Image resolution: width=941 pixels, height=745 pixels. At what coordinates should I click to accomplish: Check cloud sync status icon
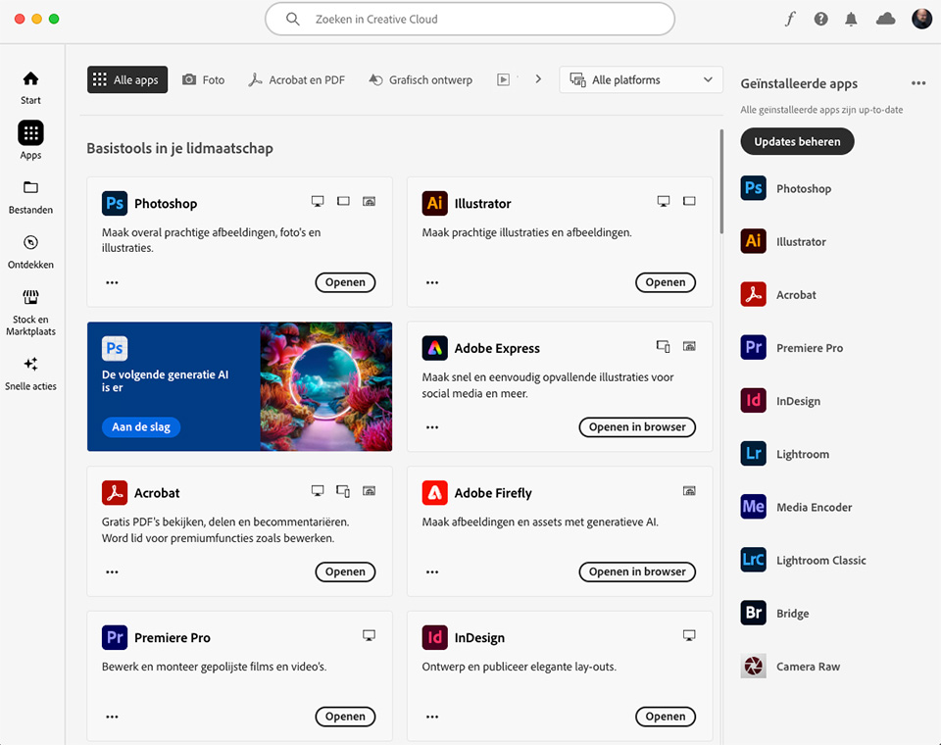coord(886,20)
